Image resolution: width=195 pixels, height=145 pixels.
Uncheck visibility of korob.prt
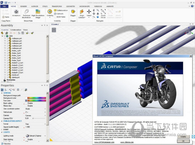[x=8, y=75]
